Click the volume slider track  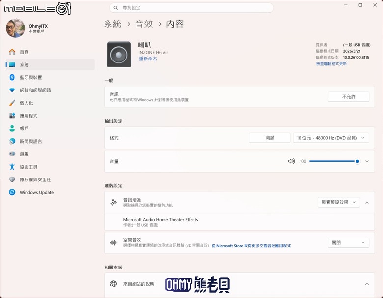coord(333,161)
